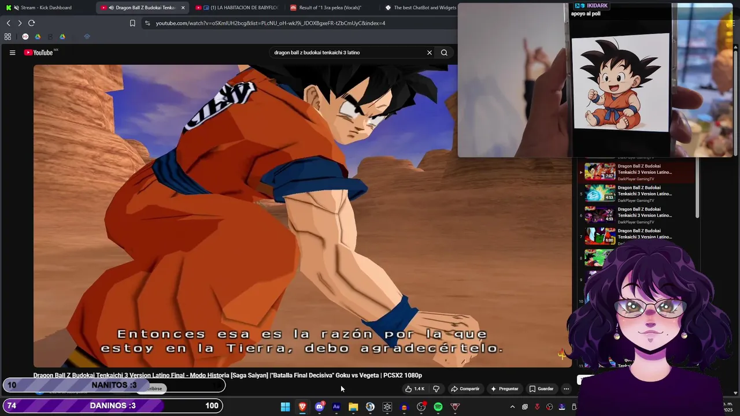
Task: Open the red winged app after Spotify
Action: (x=455, y=407)
